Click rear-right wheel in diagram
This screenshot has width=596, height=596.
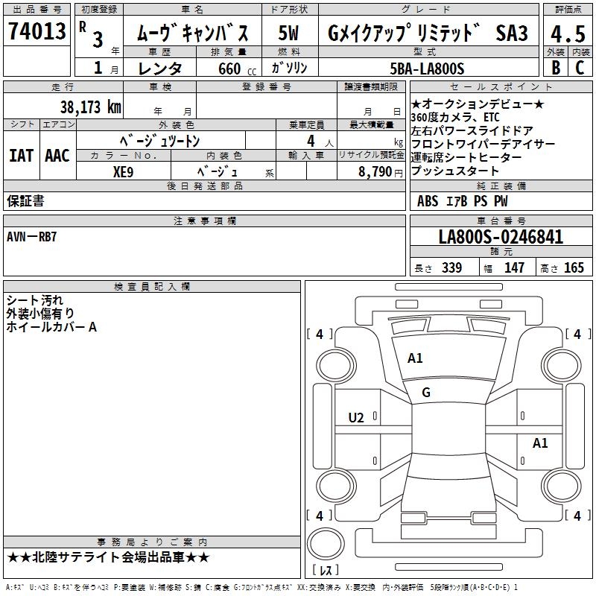click(x=561, y=486)
